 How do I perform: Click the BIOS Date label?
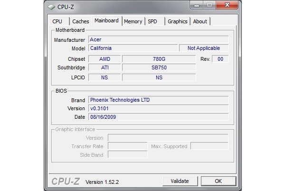pyautogui.click(x=80, y=117)
